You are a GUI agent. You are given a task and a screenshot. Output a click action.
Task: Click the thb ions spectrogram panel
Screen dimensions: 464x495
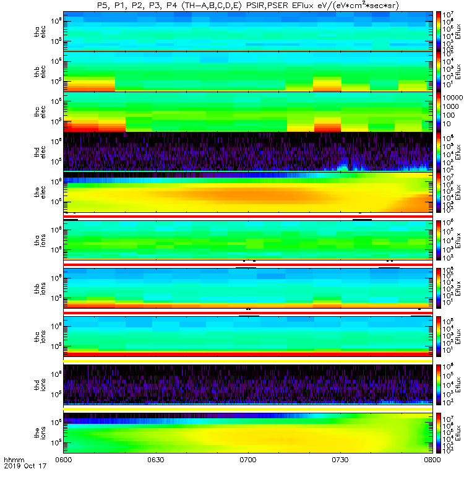[248, 288]
